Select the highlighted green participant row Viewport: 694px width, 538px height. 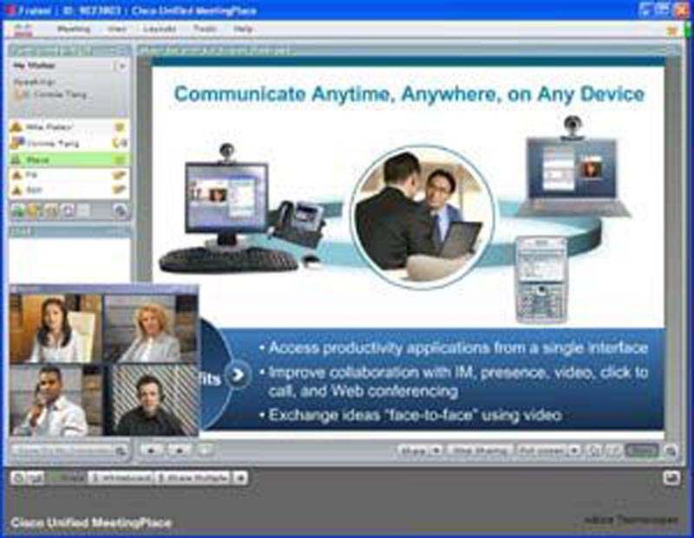(x=68, y=159)
